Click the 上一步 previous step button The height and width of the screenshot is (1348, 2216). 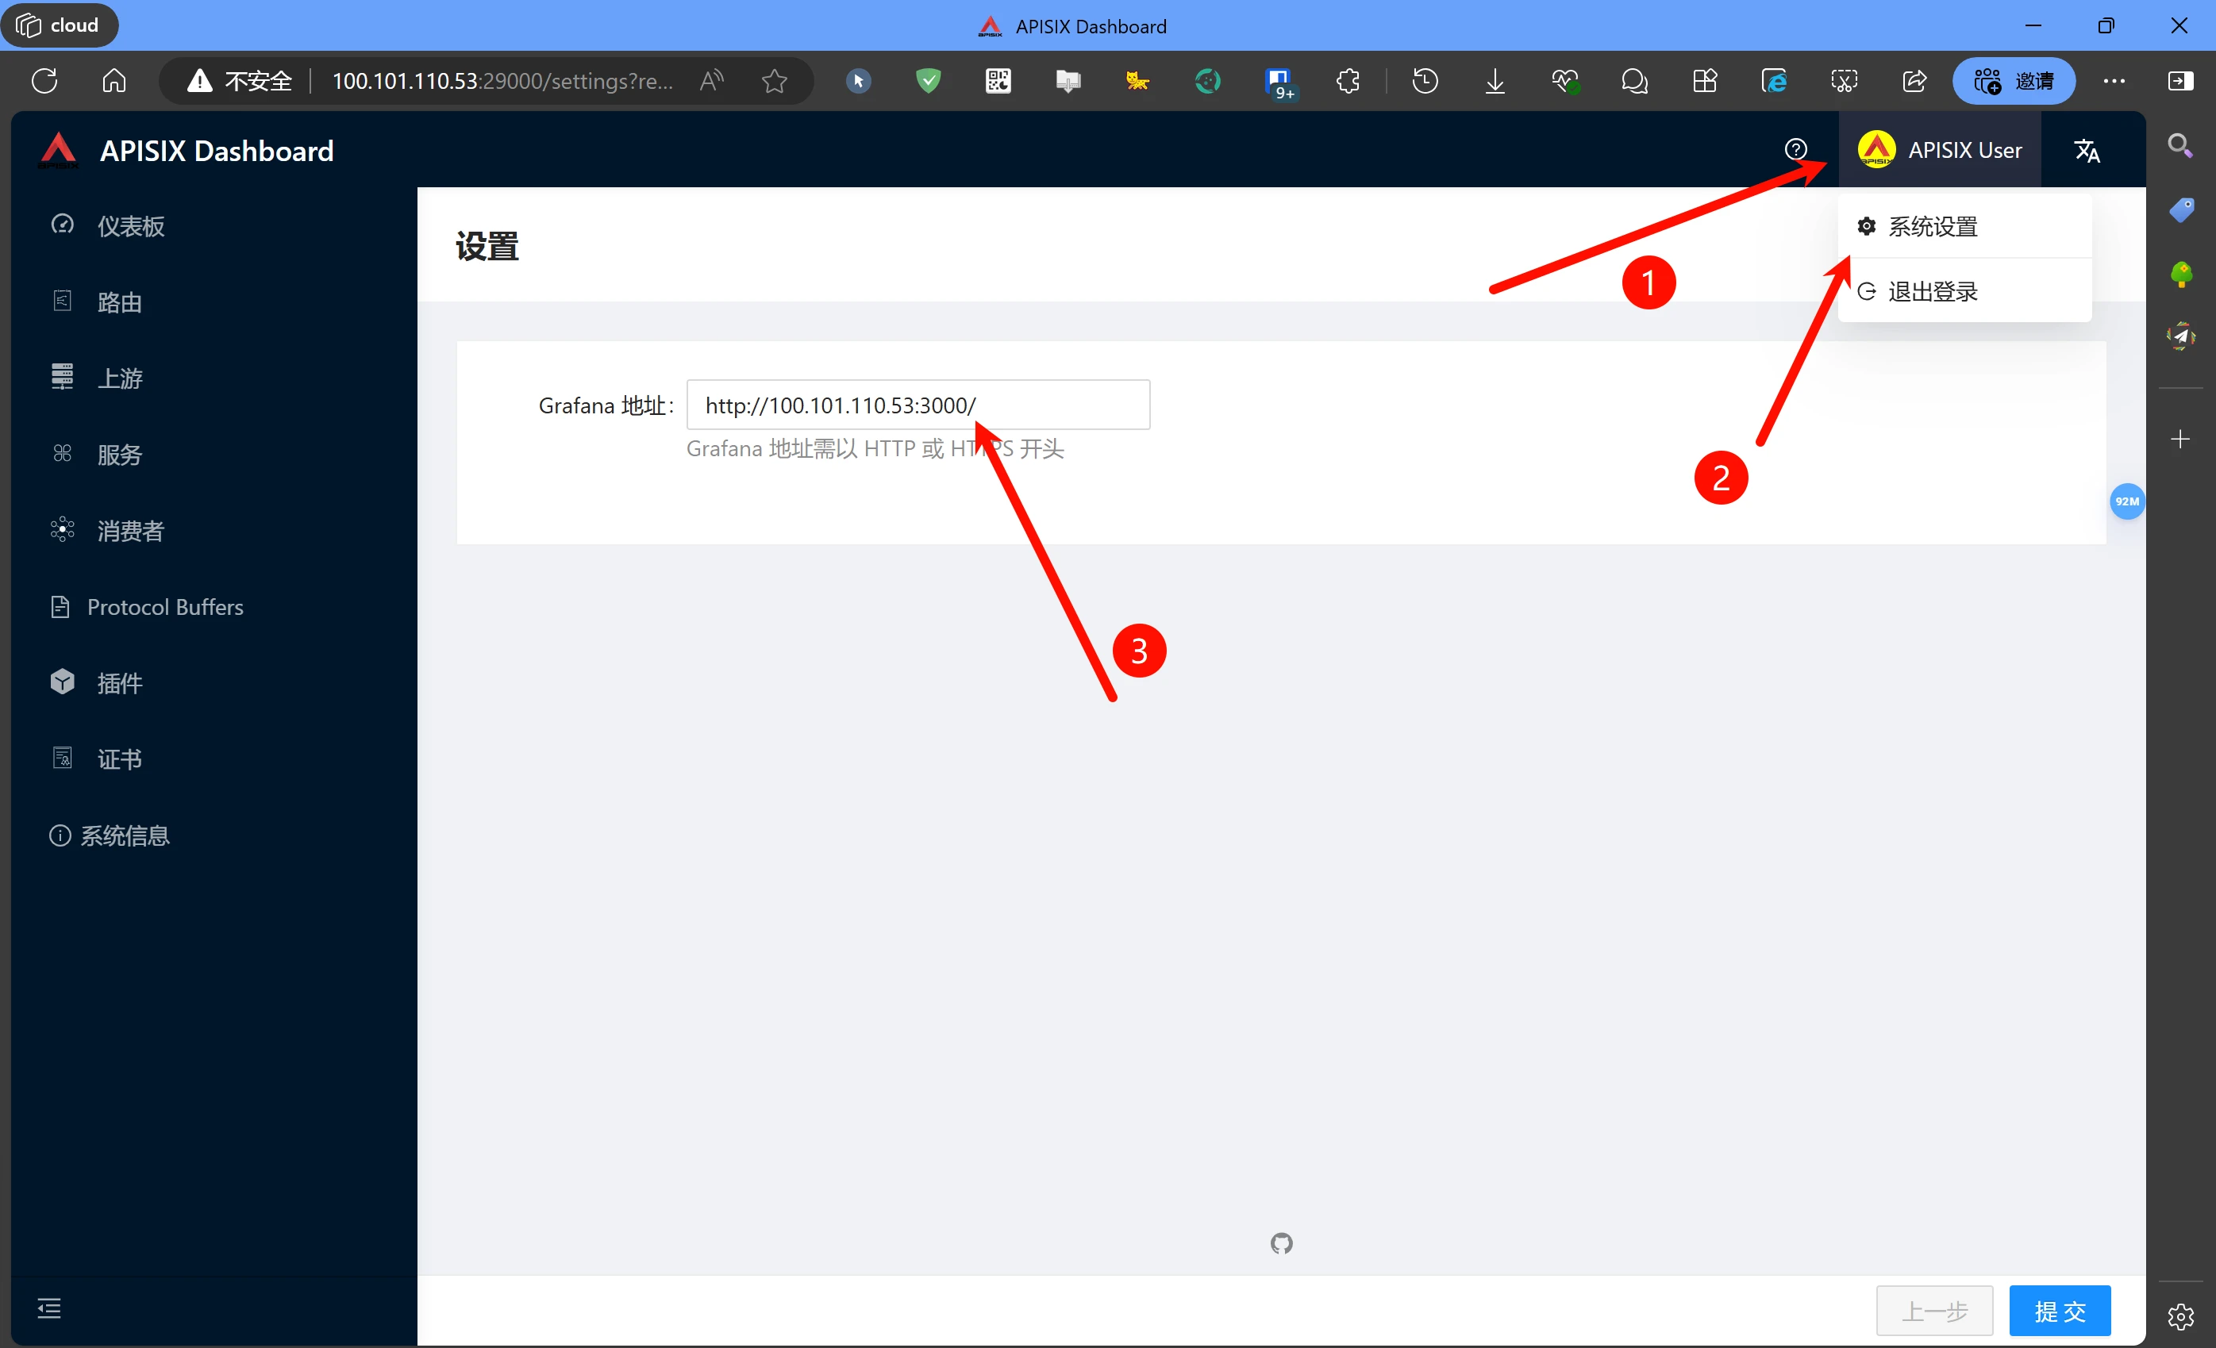click(1933, 1310)
